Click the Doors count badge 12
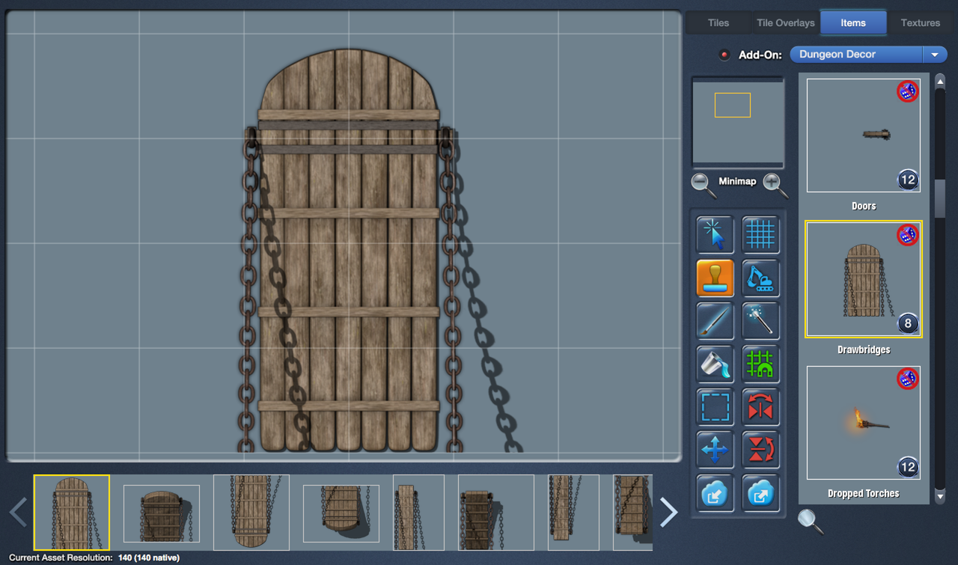Screen dimensions: 958x565 tap(908, 180)
